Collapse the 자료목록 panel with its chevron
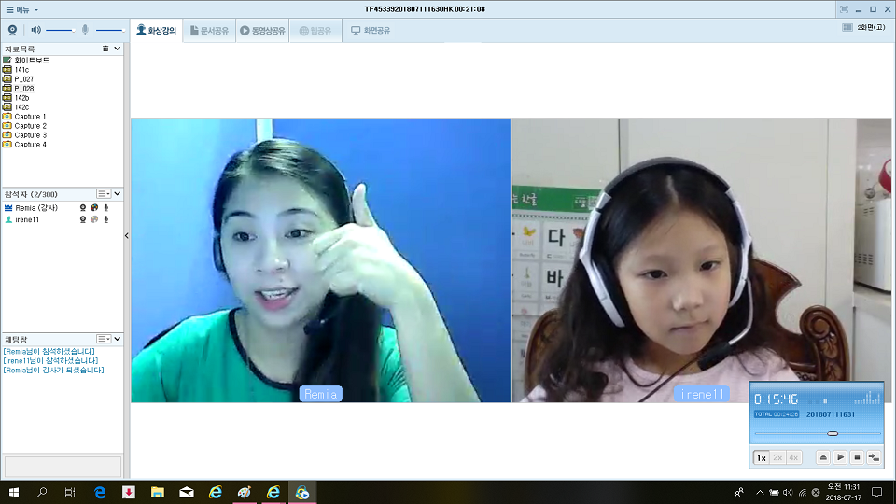Image resolution: width=896 pixels, height=504 pixels. point(117,49)
